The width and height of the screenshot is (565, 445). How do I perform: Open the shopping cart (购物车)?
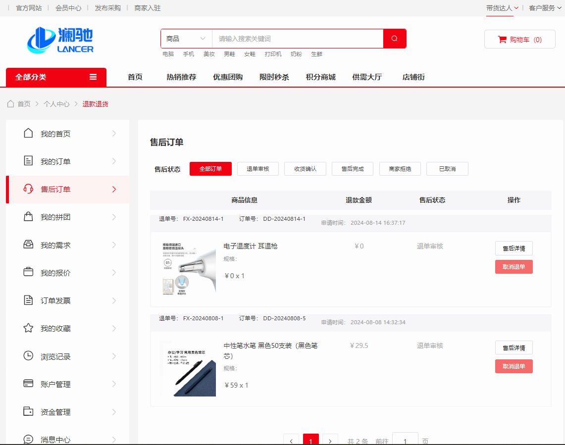coord(519,40)
